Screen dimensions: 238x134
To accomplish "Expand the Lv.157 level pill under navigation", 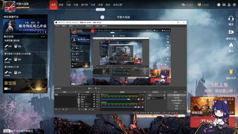I will tap(100, 10).
